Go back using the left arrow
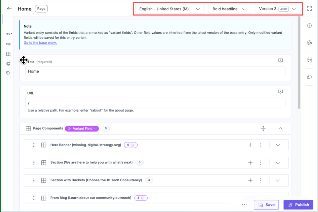The width and height of the screenshot is (318, 212). pyautogui.click(x=9, y=9)
